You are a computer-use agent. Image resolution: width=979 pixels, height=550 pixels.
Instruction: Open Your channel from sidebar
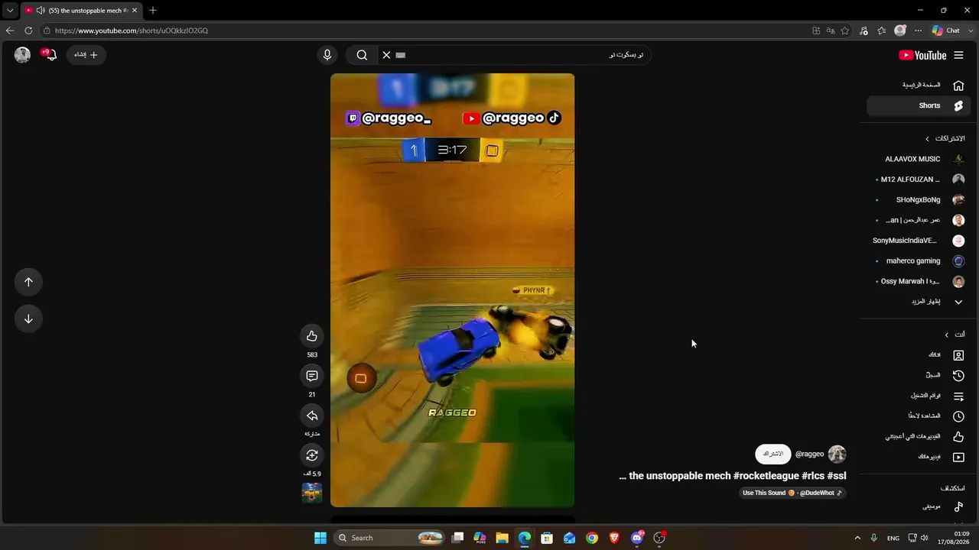pyautogui.click(x=919, y=354)
